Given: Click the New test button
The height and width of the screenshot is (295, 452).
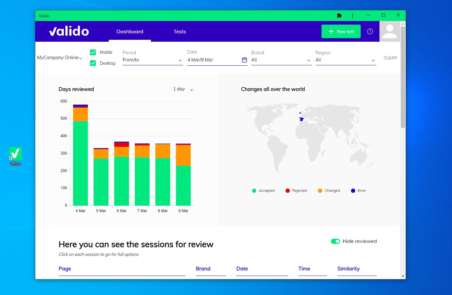Looking at the screenshot, I should (341, 31).
